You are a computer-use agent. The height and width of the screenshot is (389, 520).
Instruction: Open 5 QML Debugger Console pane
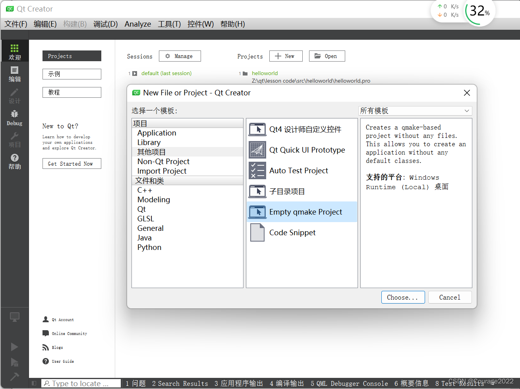point(349,383)
